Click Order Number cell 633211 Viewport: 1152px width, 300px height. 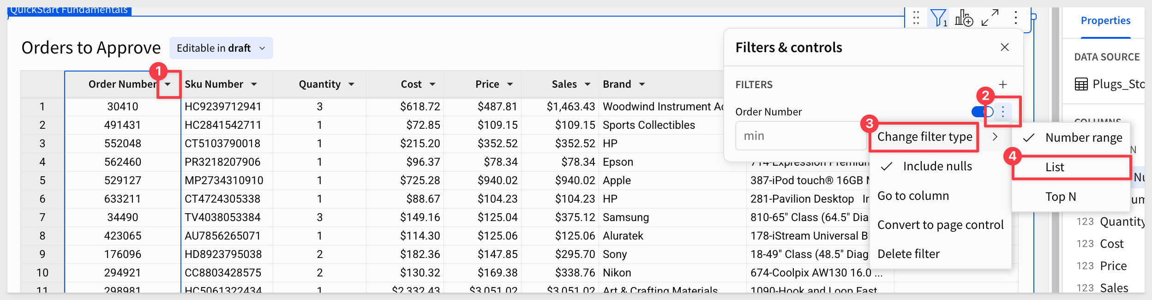[x=123, y=199]
